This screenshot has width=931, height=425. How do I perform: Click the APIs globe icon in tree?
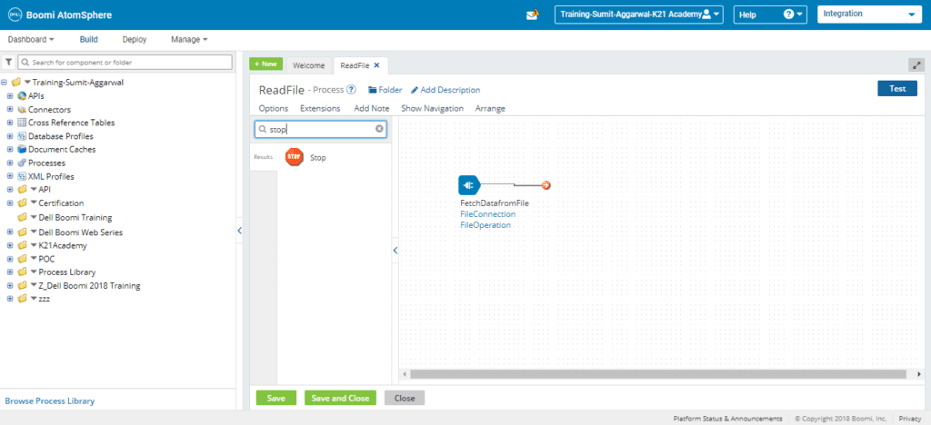(22, 96)
